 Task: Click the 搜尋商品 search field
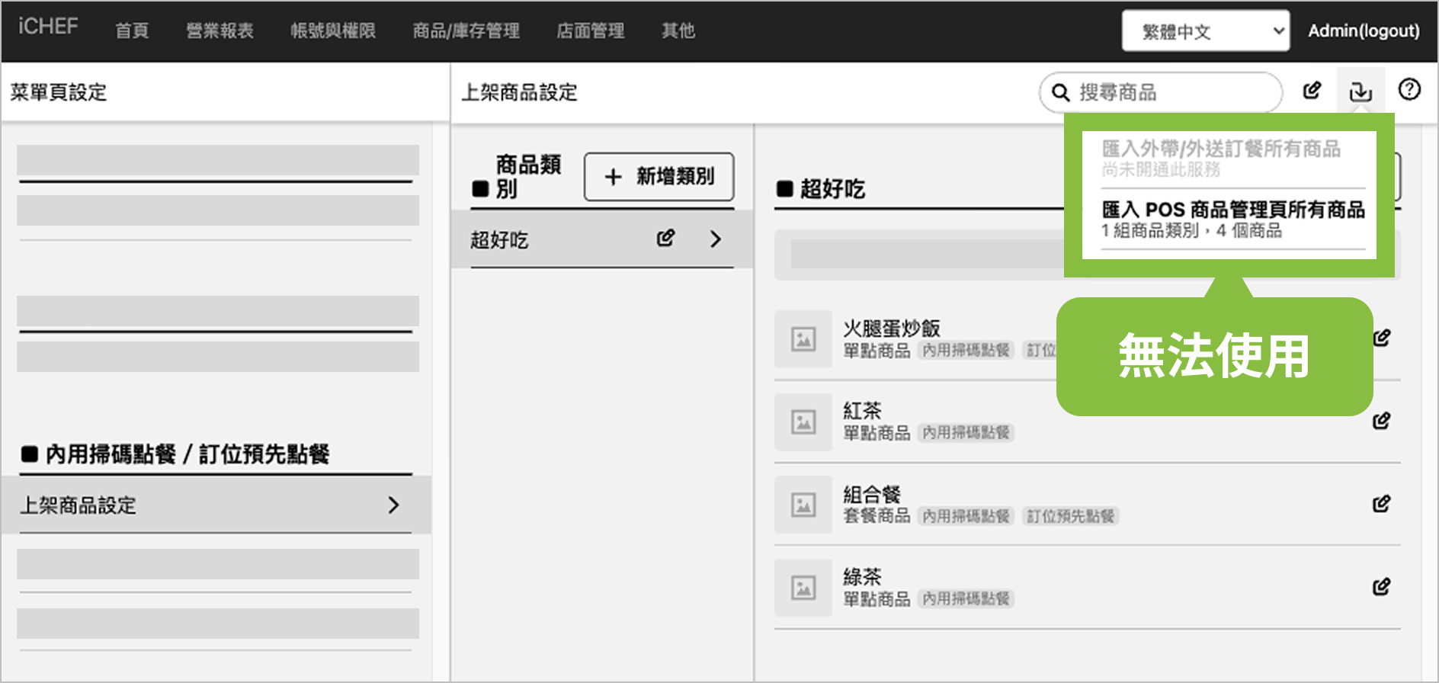click(x=1171, y=93)
